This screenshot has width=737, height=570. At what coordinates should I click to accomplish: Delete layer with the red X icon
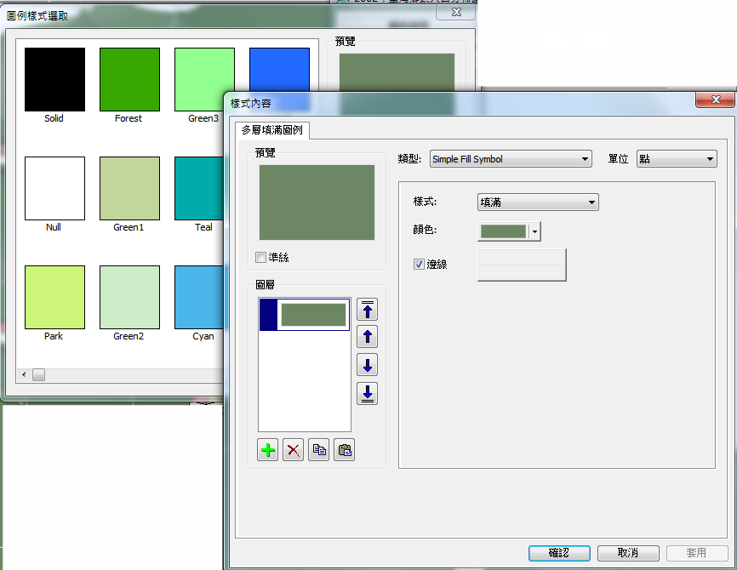tap(294, 451)
